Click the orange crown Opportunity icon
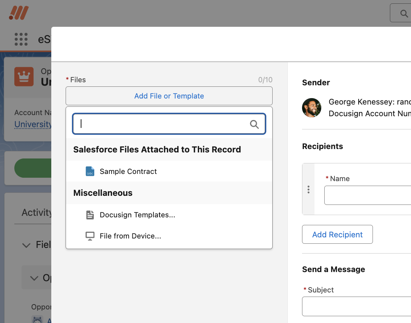The width and height of the screenshot is (411, 323). (x=24, y=76)
